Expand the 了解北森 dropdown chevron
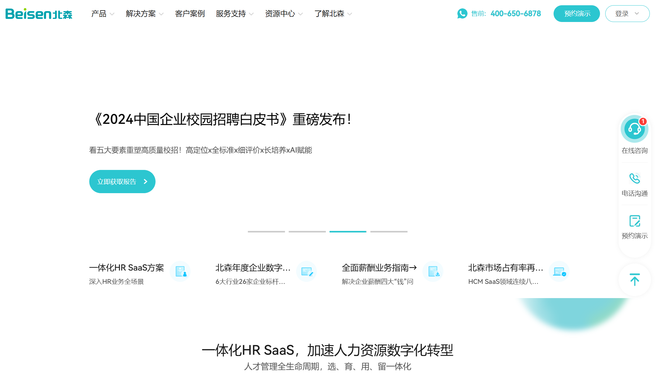Image resolution: width=656 pixels, height=373 pixels. coord(350,14)
